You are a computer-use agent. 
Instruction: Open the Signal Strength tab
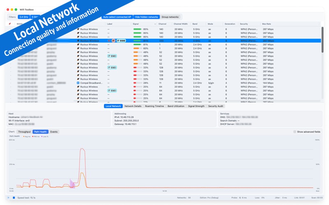(x=196, y=106)
